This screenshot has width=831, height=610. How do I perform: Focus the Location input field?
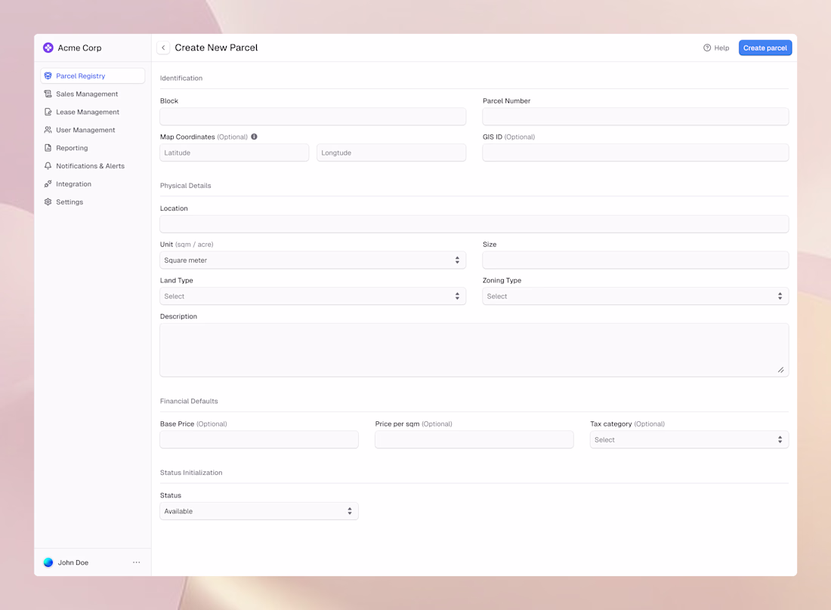point(474,224)
